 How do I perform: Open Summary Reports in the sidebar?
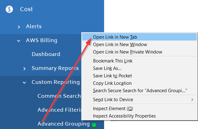tap(55, 68)
